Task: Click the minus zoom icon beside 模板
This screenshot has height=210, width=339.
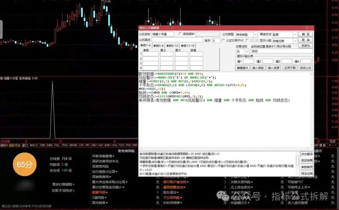Action: point(336,145)
